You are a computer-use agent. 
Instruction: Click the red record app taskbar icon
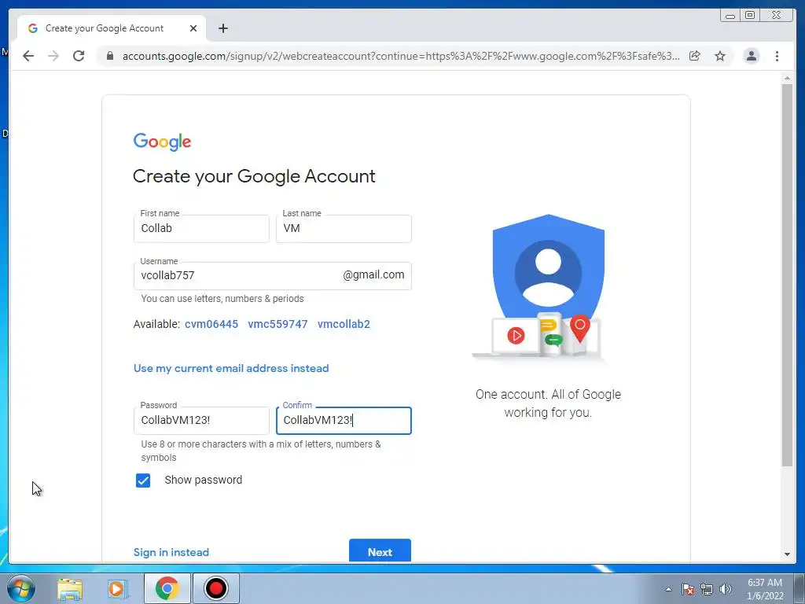216,588
